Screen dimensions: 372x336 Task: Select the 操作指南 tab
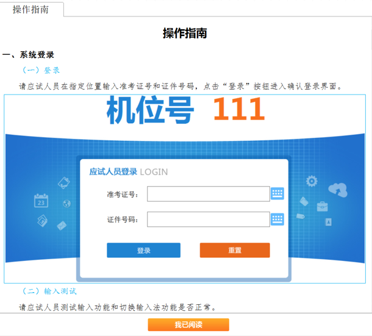[x=30, y=9]
